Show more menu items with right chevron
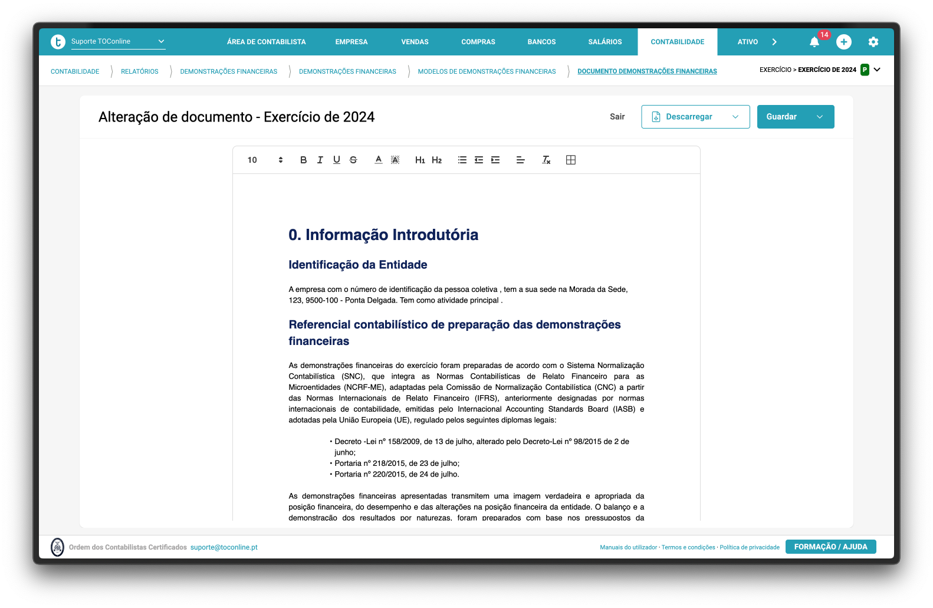This screenshot has width=933, height=608. [x=774, y=42]
